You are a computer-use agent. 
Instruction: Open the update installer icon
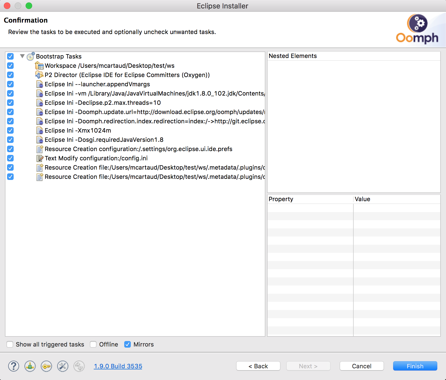click(x=30, y=366)
